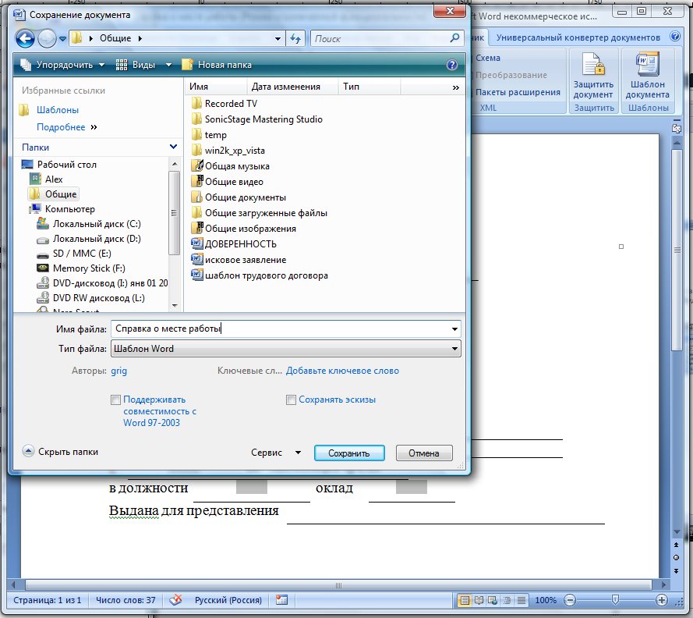Click Защитить документ icon in Word ribbon
This screenshot has height=618, width=693.
point(593,64)
